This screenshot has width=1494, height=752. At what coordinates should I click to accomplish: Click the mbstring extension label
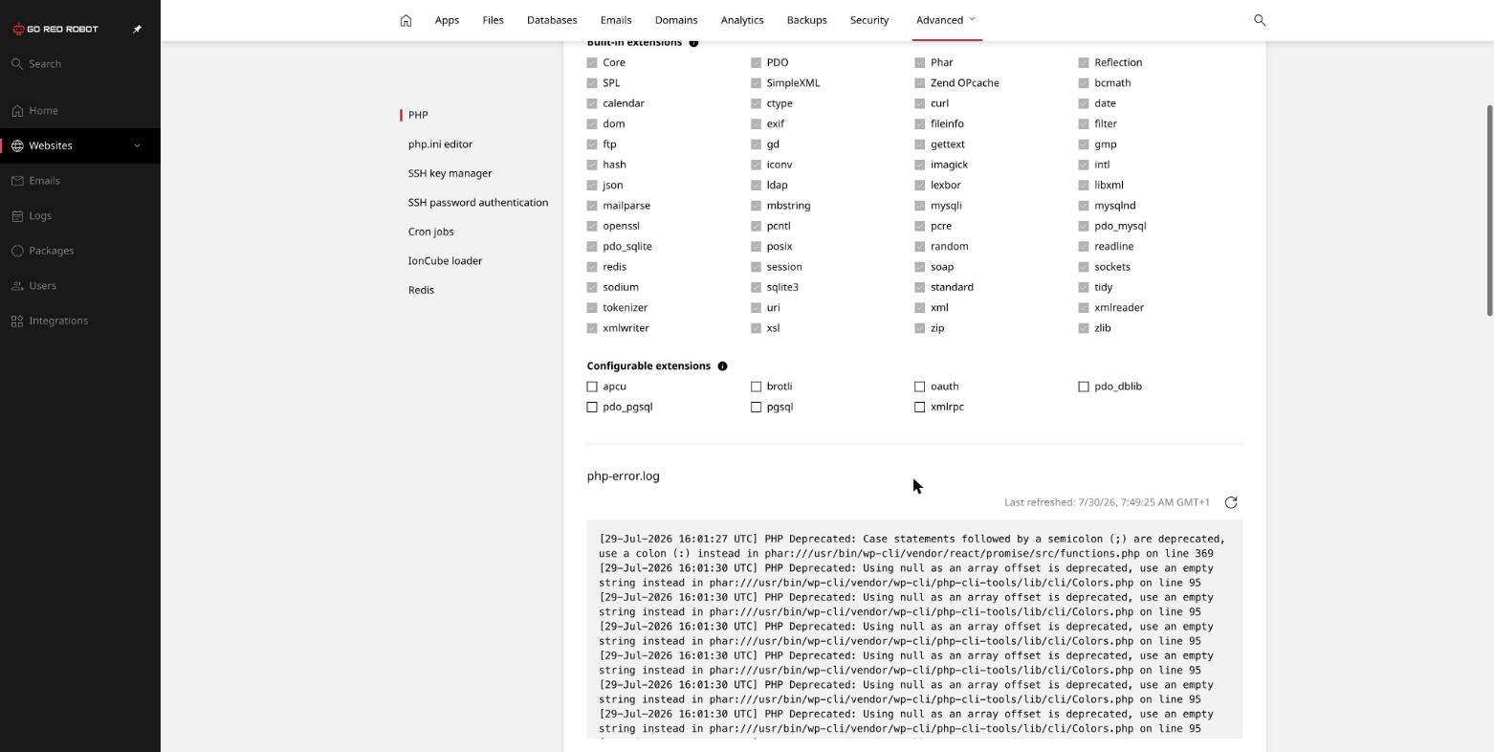[788, 206]
